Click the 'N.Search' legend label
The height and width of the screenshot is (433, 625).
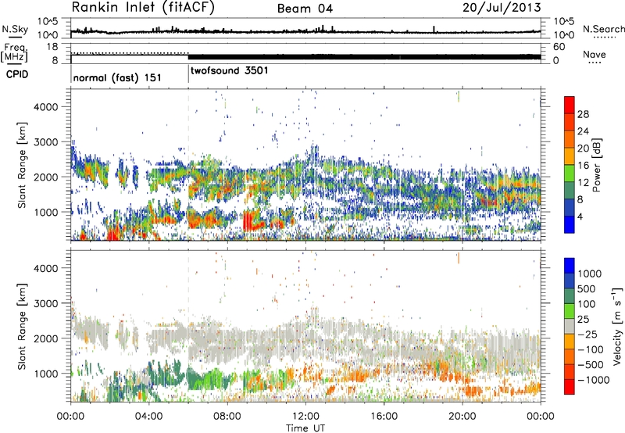(603, 29)
